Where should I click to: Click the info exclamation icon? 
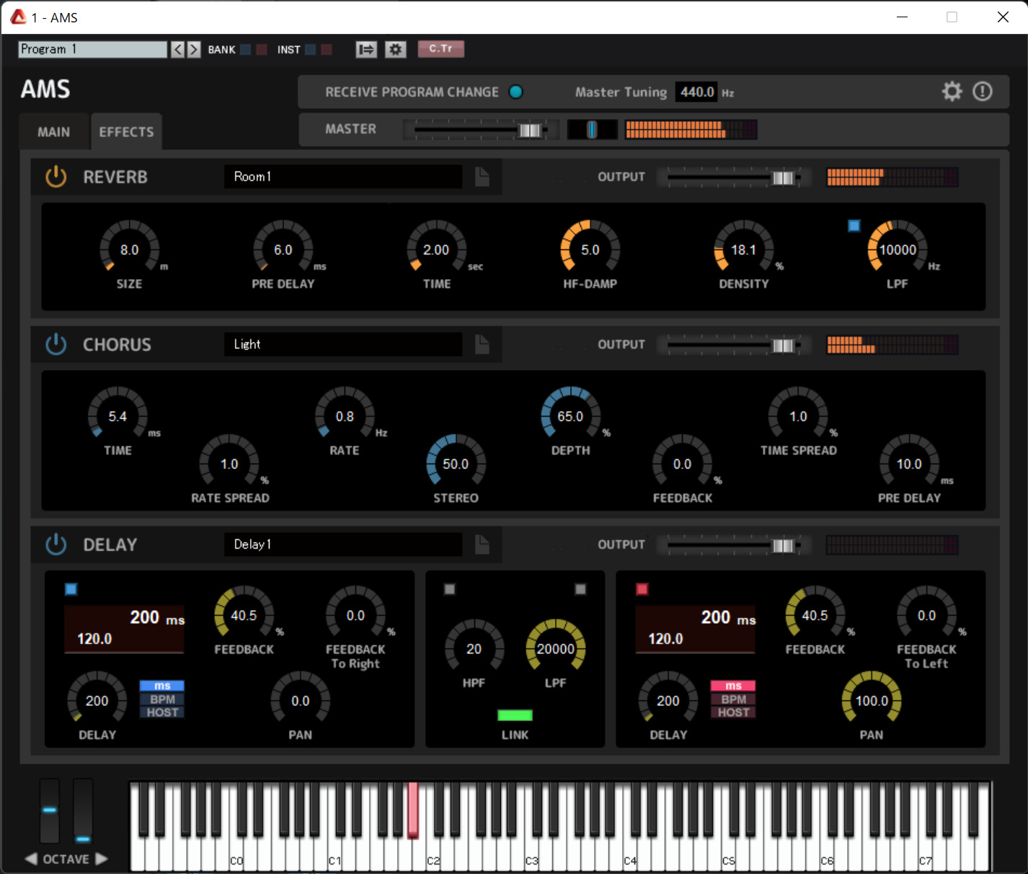[x=983, y=92]
